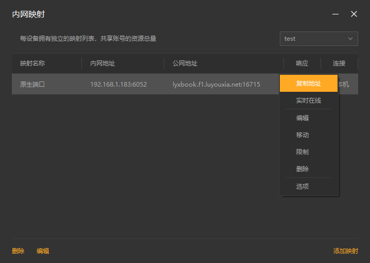Select 实时在线 from the context menu
The width and height of the screenshot is (370, 263).
[x=308, y=101]
